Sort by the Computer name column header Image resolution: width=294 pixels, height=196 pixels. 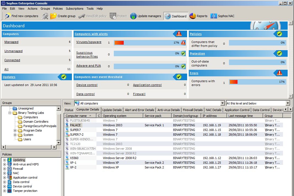pos(80,116)
